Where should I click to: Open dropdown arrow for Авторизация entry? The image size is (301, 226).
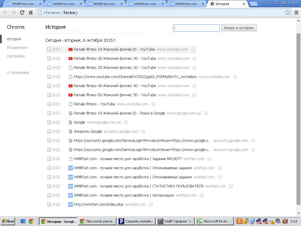coord(202,195)
